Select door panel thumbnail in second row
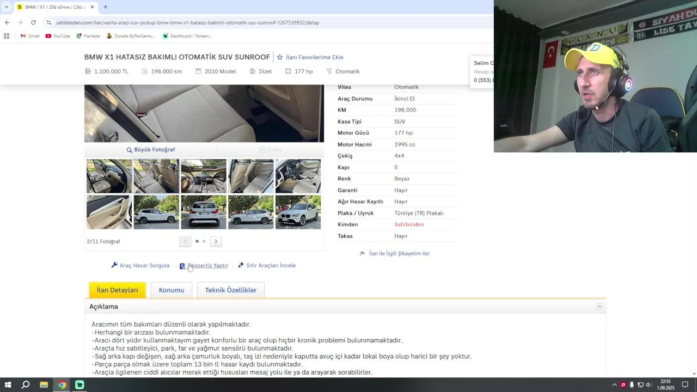This screenshot has height=392, width=697. tap(109, 212)
